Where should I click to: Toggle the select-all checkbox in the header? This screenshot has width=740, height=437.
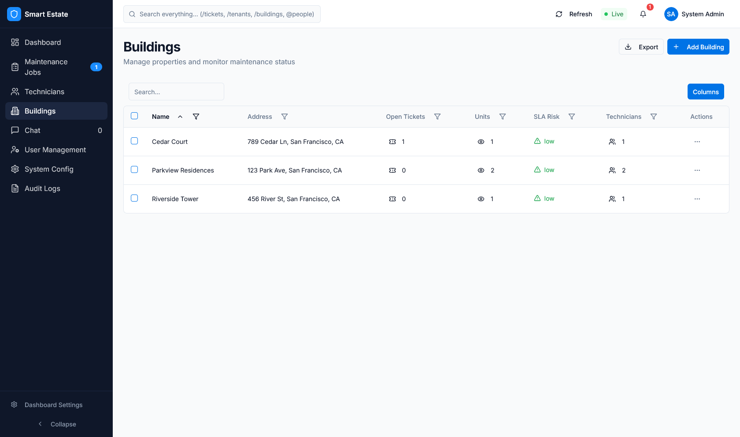point(134,116)
